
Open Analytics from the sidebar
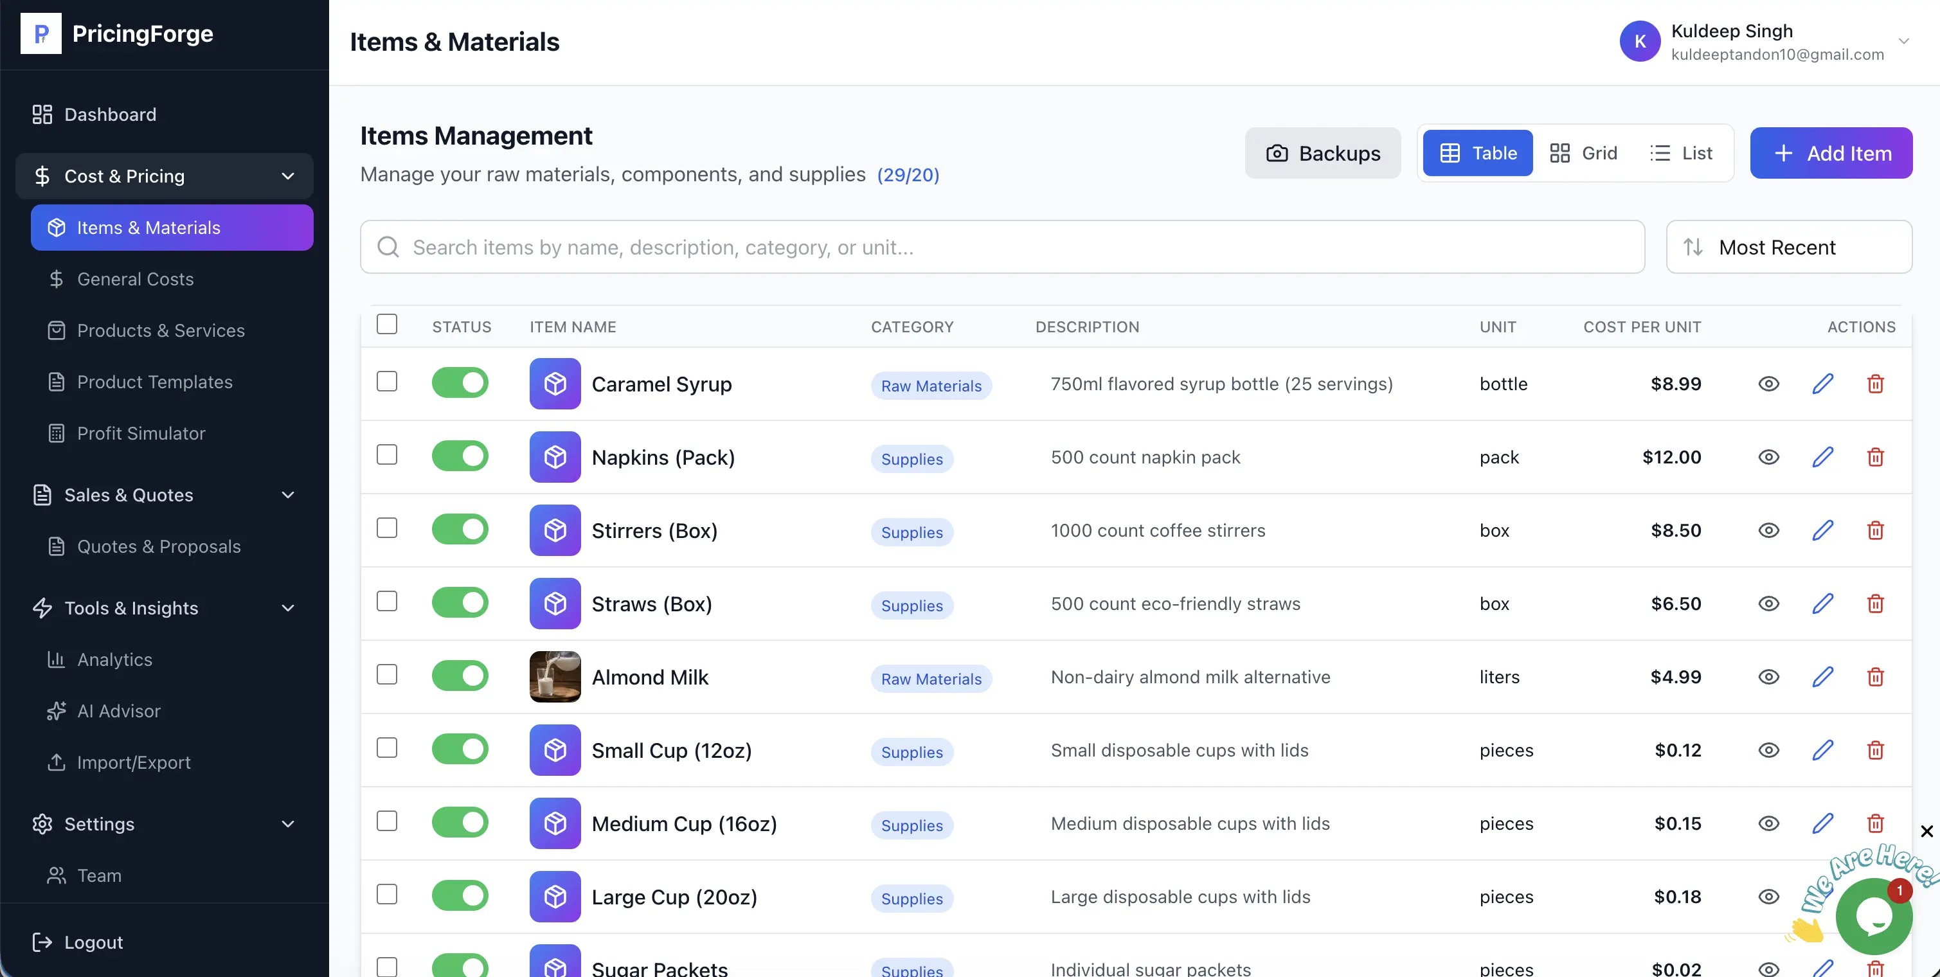(x=114, y=659)
